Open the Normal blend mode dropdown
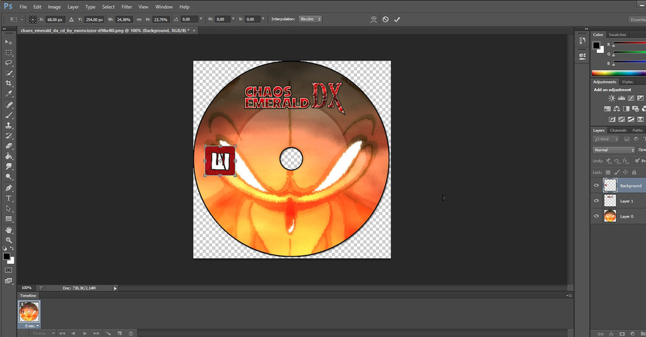 (x=614, y=150)
